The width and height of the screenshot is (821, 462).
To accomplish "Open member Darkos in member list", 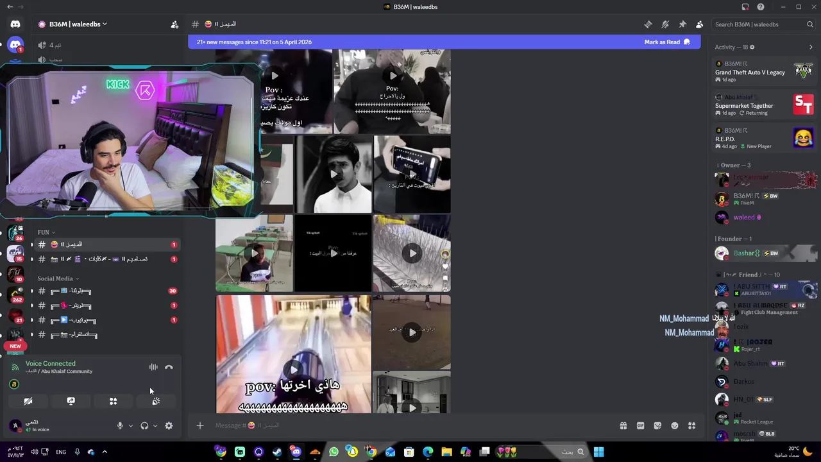I will point(765,381).
